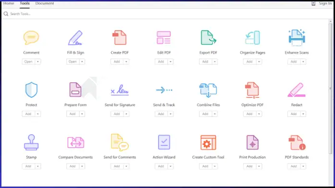Click Open button under Fill & Sign

point(72,62)
